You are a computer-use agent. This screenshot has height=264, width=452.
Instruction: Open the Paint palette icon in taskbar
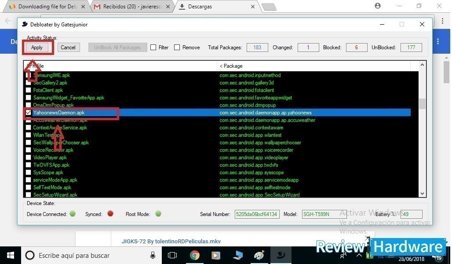pyautogui.click(x=259, y=255)
